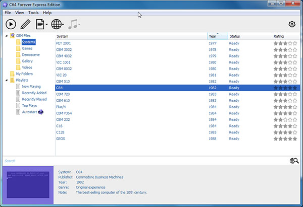Click the Documents page icon
Image resolution: width=303 pixels, height=207 pixels.
40,24
